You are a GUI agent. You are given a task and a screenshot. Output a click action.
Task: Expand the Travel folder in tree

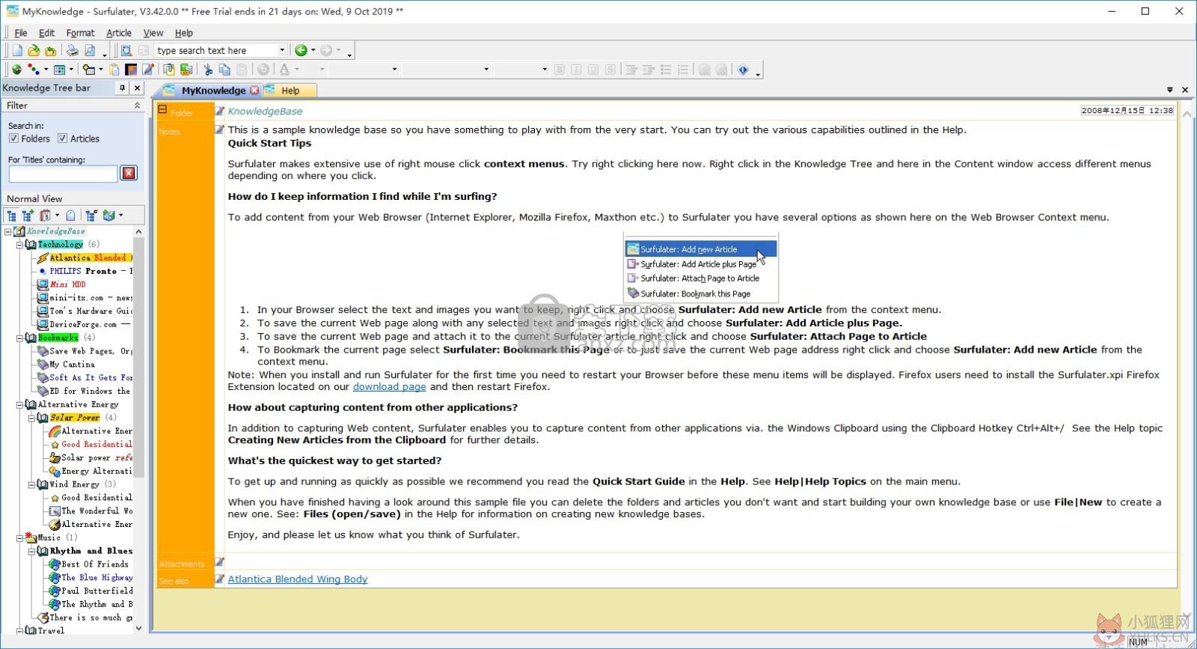pos(20,631)
